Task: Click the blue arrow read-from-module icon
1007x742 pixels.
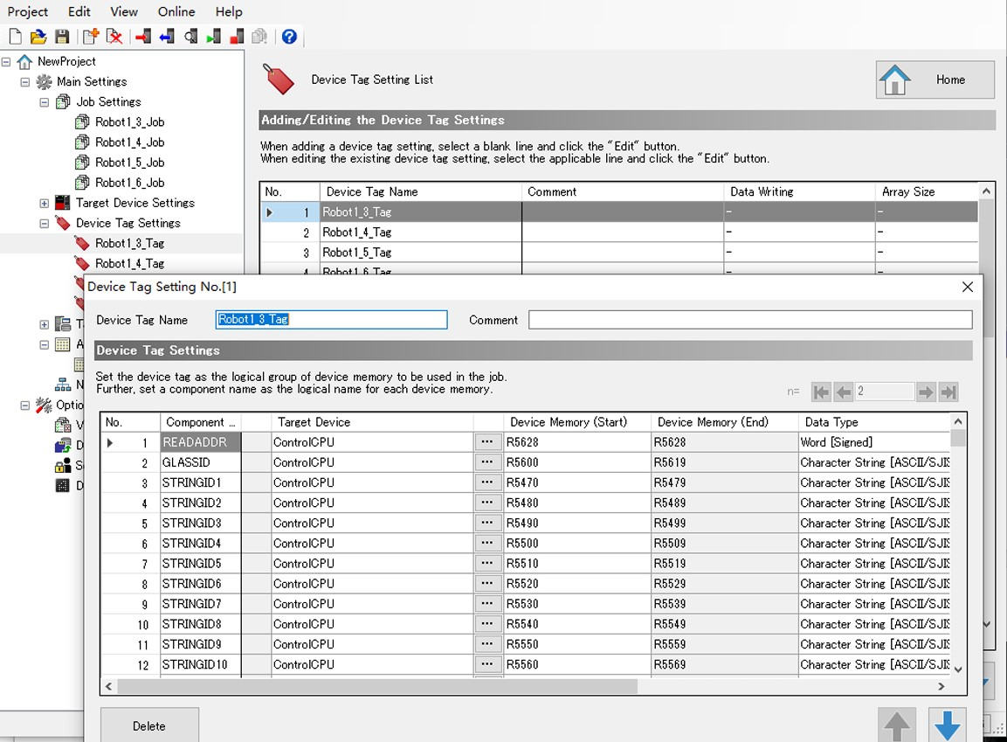Action: pyautogui.click(x=167, y=37)
